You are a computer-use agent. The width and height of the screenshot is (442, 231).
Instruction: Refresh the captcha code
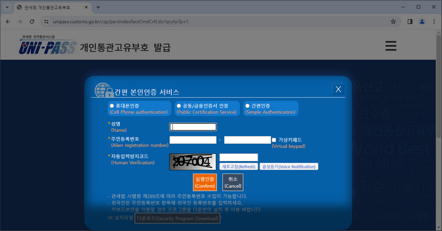coord(239,167)
